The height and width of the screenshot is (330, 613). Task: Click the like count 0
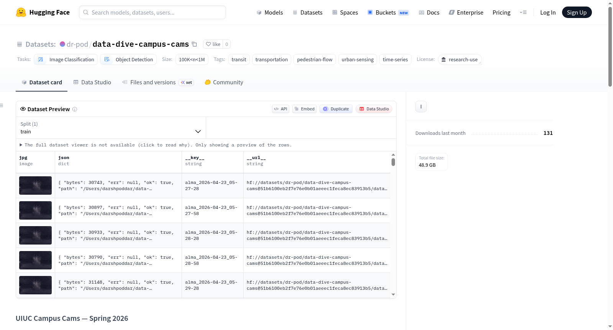tap(227, 44)
